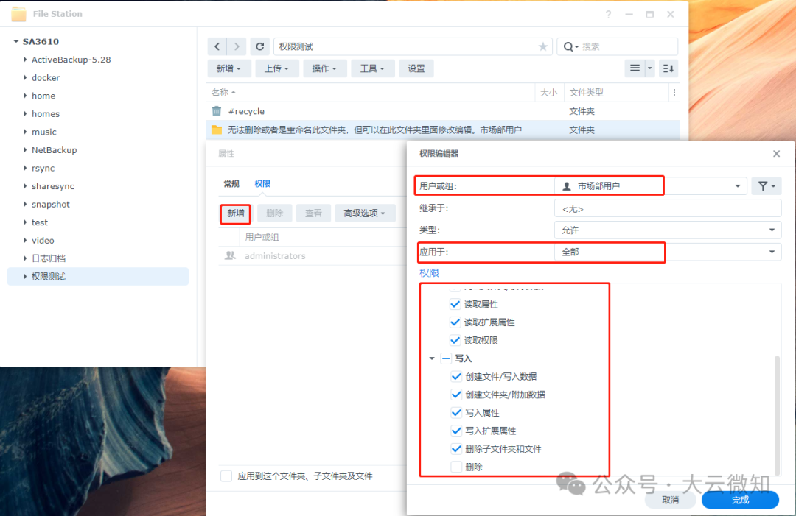Click the column options icon beside 文件类型
Image resolution: width=796 pixels, height=516 pixels.
coord(675,92)
